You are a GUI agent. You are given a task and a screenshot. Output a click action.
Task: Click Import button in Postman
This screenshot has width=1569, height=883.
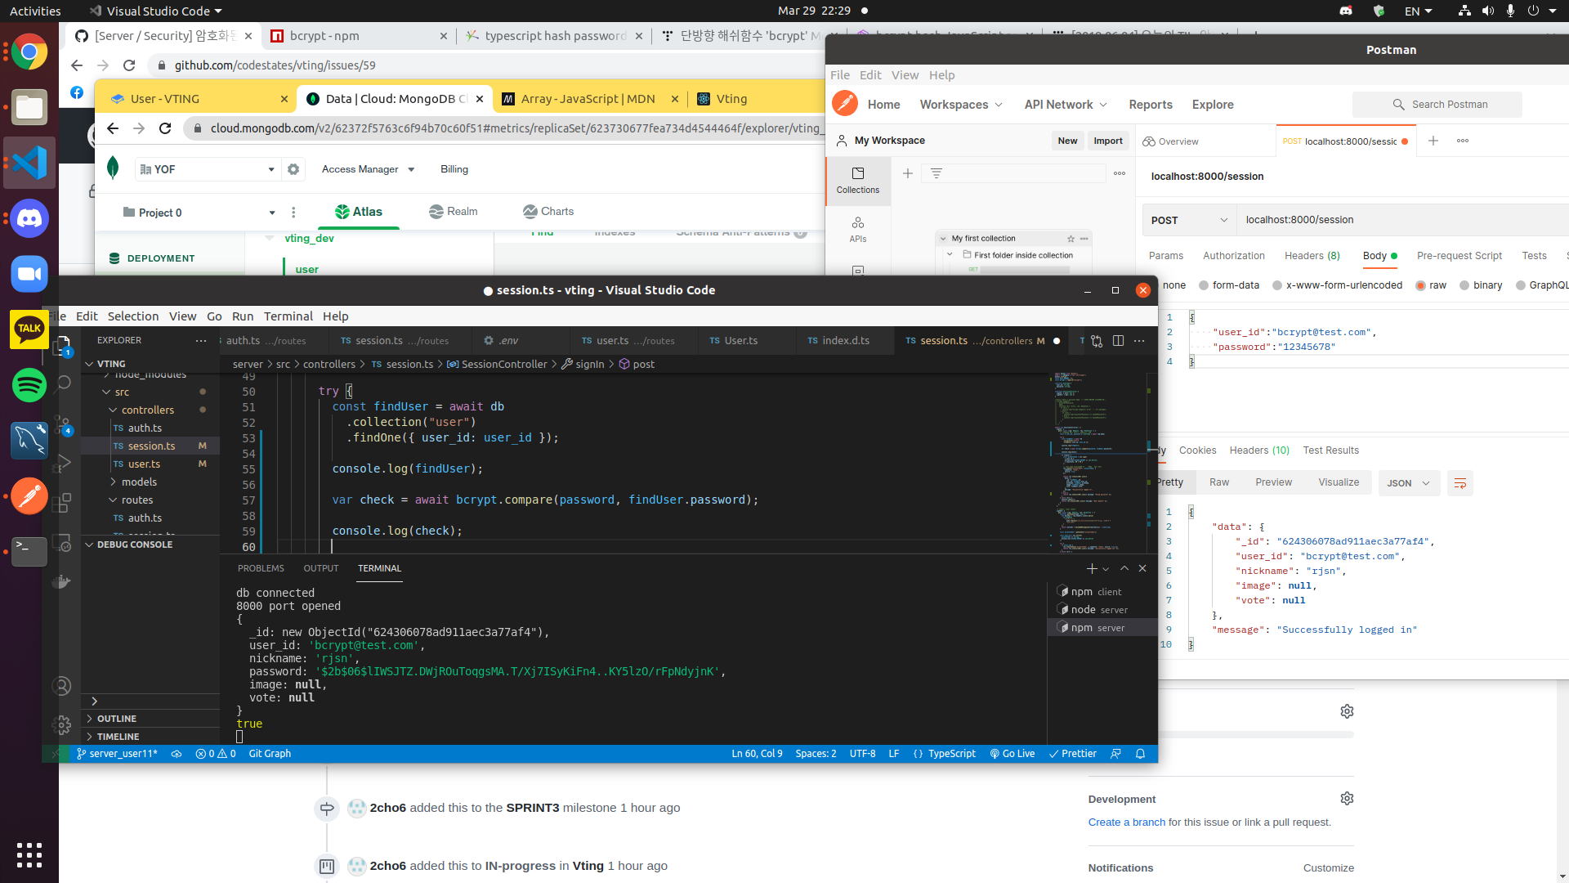[1108, 141]
